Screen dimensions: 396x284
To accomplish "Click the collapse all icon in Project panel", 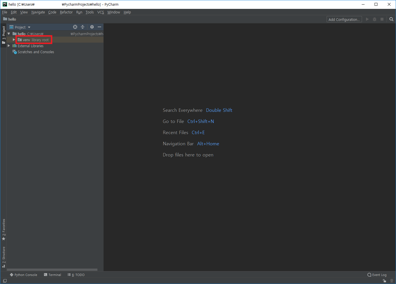I will tap(83, 27).
